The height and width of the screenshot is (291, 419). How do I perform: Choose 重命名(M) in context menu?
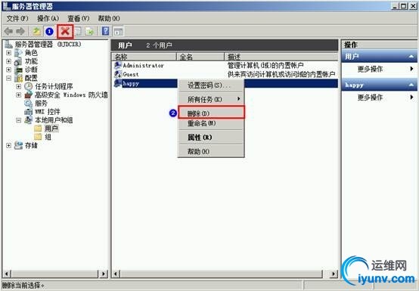pyautogui.click(x=211, y=123)
